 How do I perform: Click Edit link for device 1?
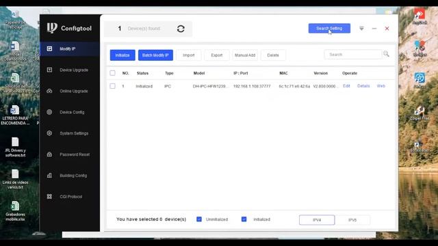click(346, 86)
